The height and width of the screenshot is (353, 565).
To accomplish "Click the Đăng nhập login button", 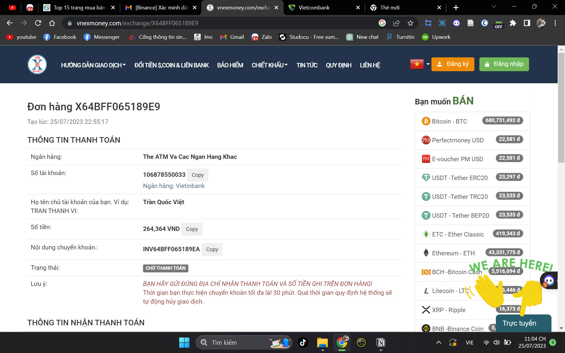I will [x=504, y=64].
